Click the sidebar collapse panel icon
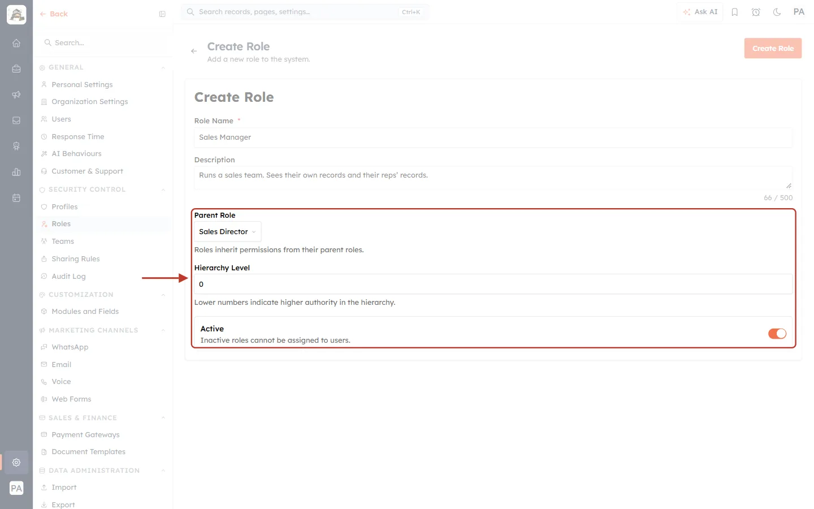814x509 pixels. pos(162,14)
